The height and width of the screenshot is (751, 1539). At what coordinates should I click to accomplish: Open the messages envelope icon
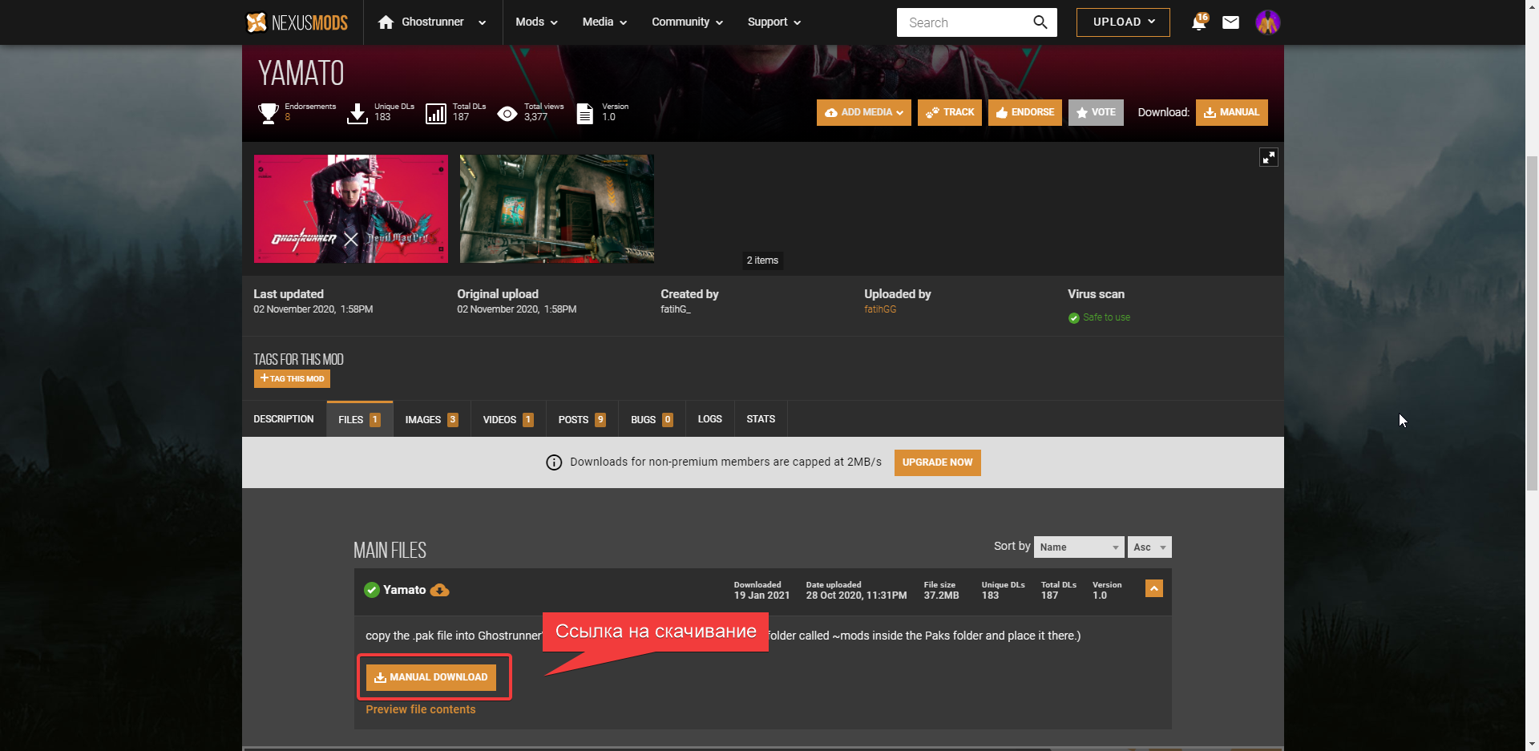(x=1230, y=22)
